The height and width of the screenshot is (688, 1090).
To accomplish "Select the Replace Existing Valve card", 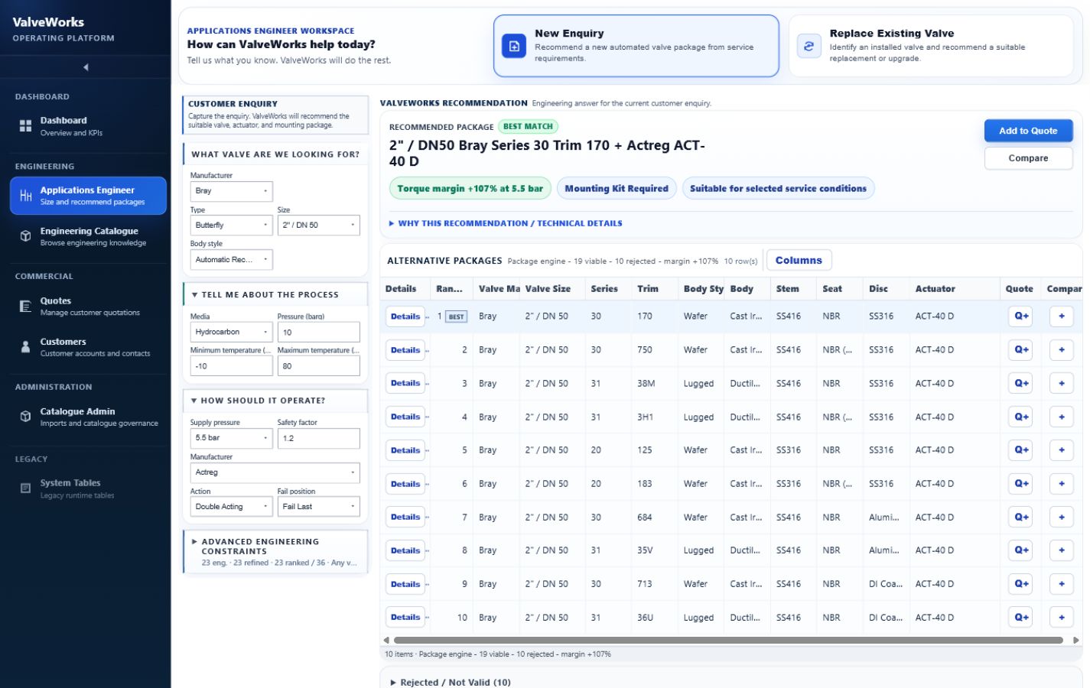I will [x=931, y=46].
